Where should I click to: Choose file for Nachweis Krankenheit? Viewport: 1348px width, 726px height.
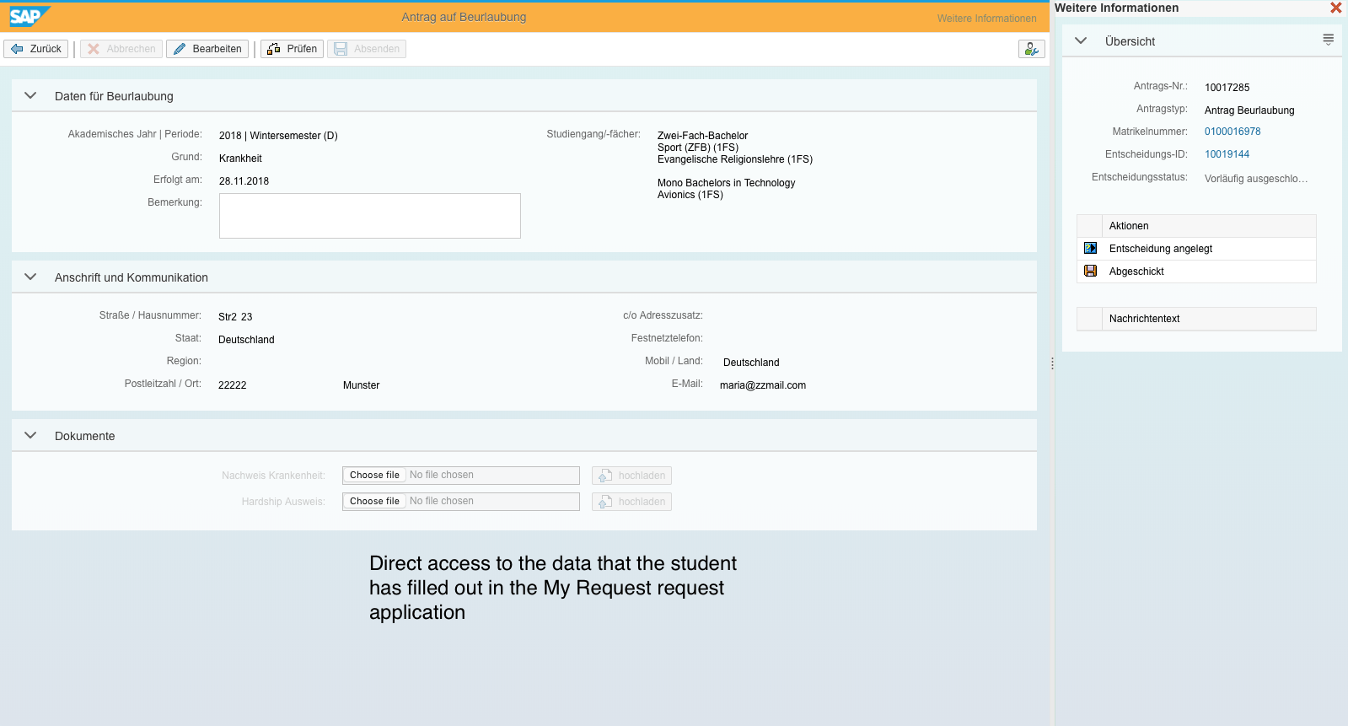click(x=374, y=476)
